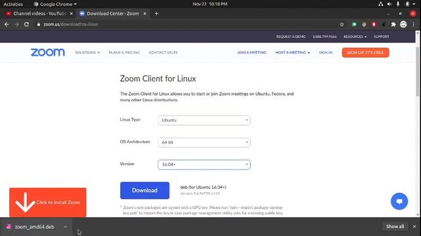Dismiss the downloads bar
421x236 pixels.
pos(414,227)
